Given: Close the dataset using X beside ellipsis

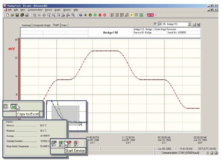Looking at the screenshot, I should 198,24.
